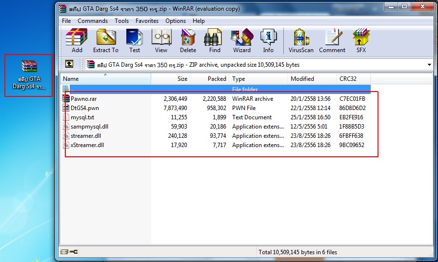Image resolution: width=438 pixels, height=262 pixels.
Task: Click the size value 240,128
Action: [178, 135]
